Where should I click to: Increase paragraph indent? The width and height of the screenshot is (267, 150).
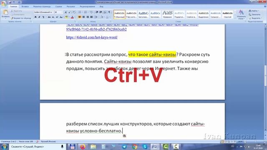(x=101, y=12)
